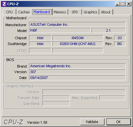Click the first empty LPCIO field
Image resolution: width=133 pixels, height=127 pixels.
tap(40, 51)
